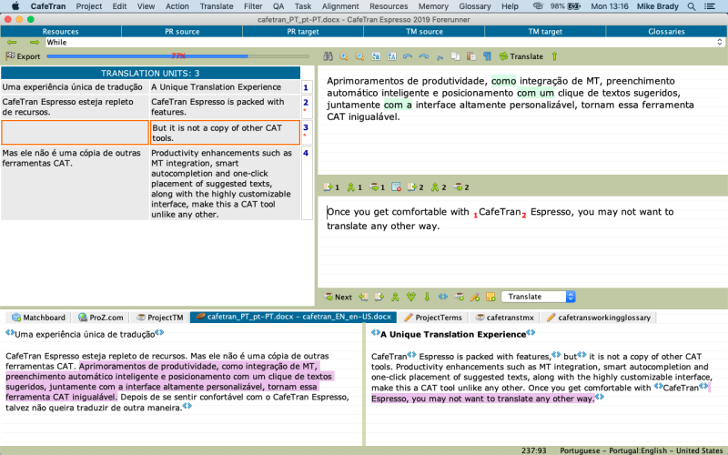Click the Export button
Screen dimensions: 728x455
click(x=23, y=56)
